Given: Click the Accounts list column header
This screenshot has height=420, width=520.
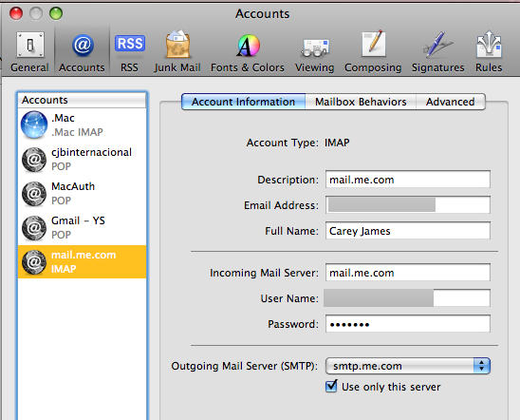Looking at the screenshot, I should tap(82, 100).
